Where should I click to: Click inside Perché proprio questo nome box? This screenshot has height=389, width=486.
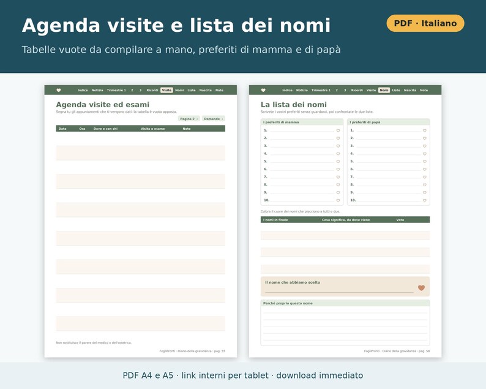pos(345,325)
